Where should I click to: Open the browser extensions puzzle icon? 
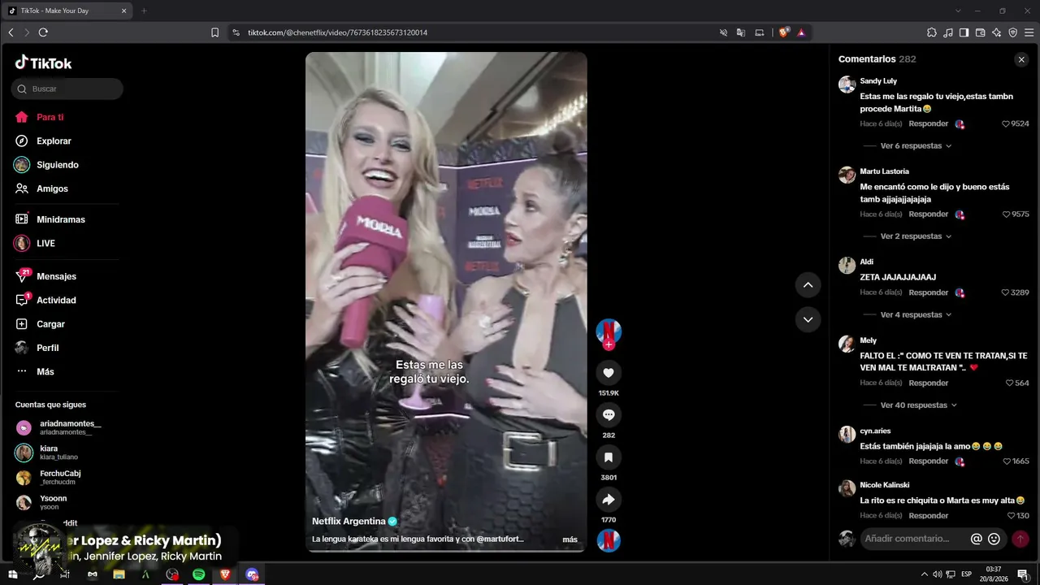(x=932, y=32)
